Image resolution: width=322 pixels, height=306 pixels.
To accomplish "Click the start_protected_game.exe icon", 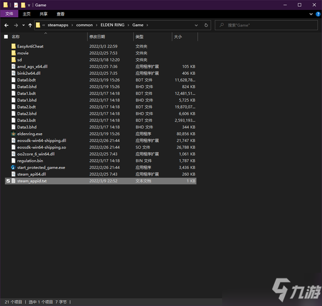I will 13,167.
